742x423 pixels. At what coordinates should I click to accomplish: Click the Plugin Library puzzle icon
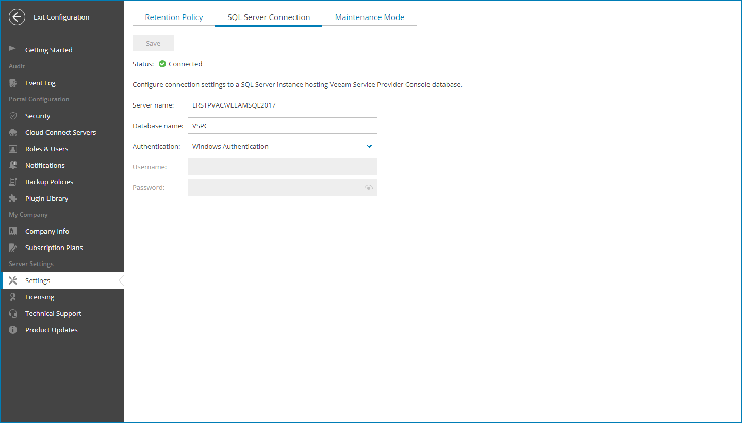click(13, 198)
